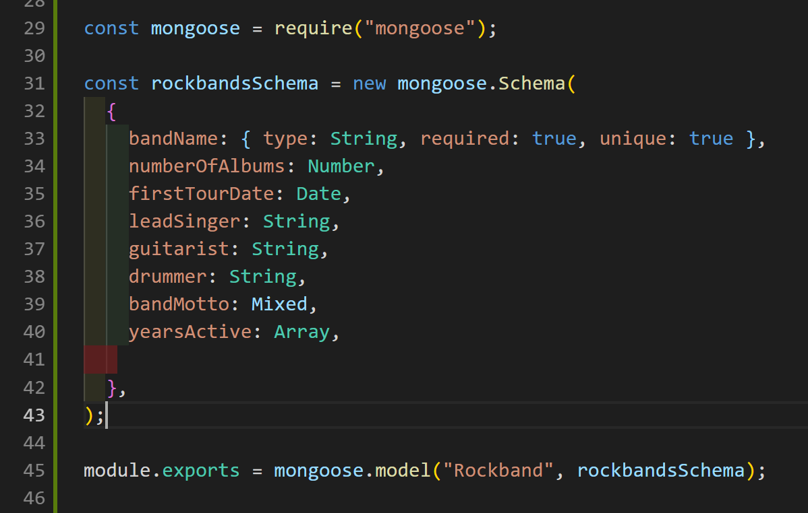Select line number 29 in the gutter

34,28
